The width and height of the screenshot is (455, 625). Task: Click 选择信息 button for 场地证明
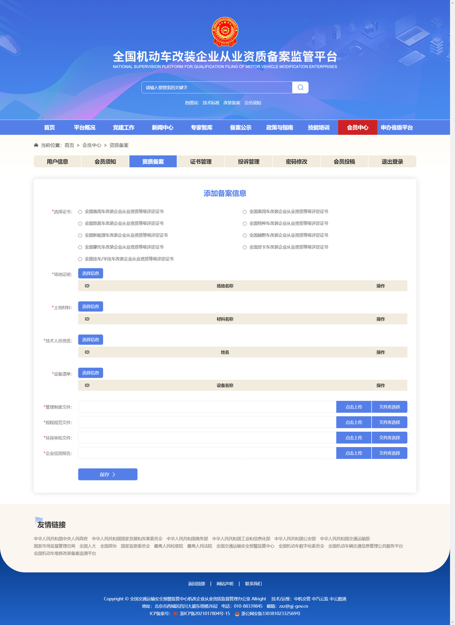tap(90, 274)
